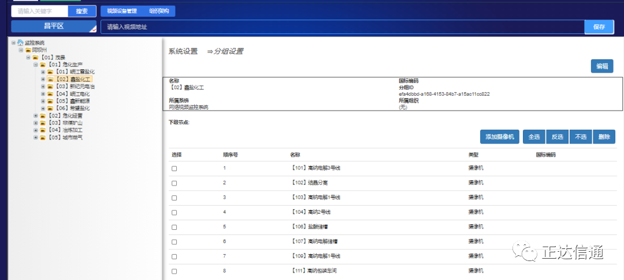Expand the 【03】非煤矿山 node

click(35, 123)
